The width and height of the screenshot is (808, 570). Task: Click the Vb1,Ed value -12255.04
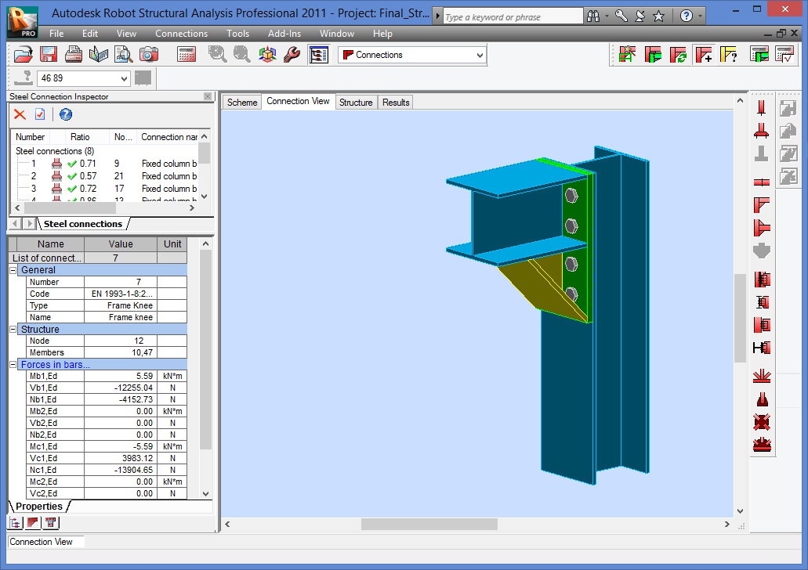click(x=121, y=388)
